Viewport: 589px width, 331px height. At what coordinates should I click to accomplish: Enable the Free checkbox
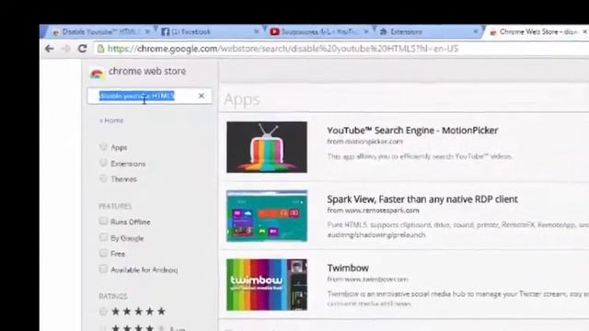(x=103, y=253)
